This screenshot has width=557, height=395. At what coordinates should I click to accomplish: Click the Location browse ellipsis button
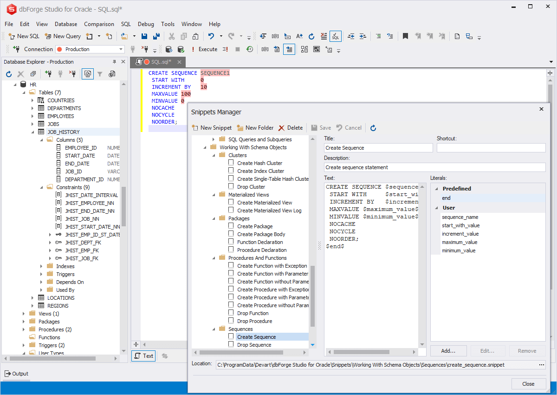pos(542,365)
